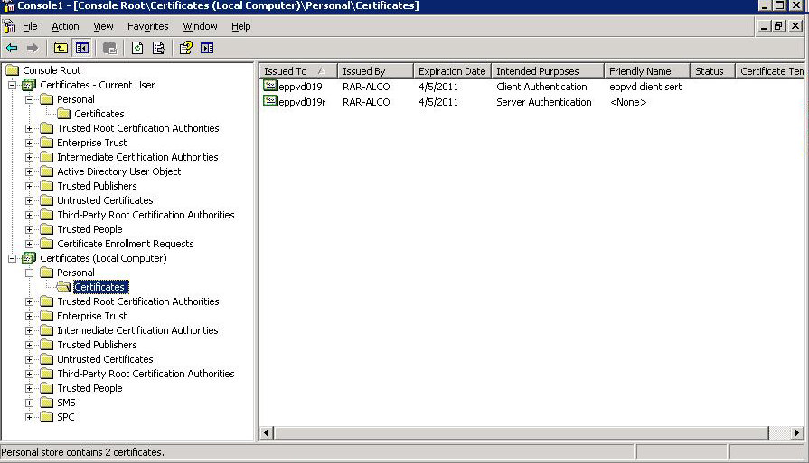Minimize the inner MMC child window

click(x=764, y=26)
